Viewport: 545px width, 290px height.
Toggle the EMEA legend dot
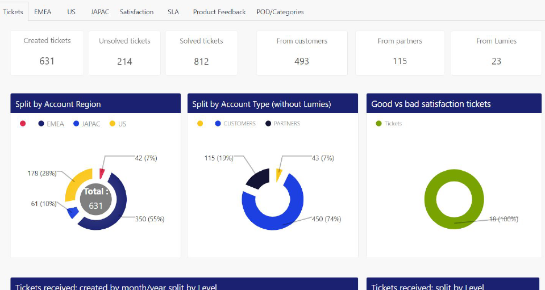pos(41,124)
